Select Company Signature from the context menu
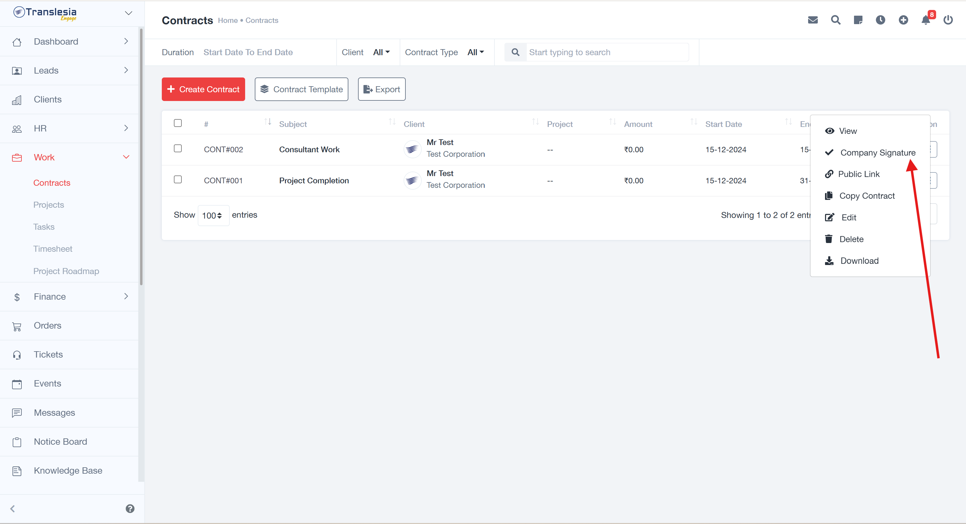Viewport: 966px width, 524px height. [878, 153]
